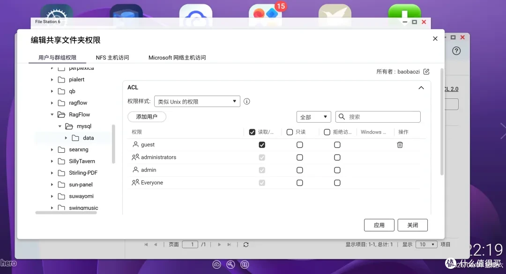Click the page number input field
The width and height of the screenshot is (506, 274).
pyautogui.click(x=190, y=244)
